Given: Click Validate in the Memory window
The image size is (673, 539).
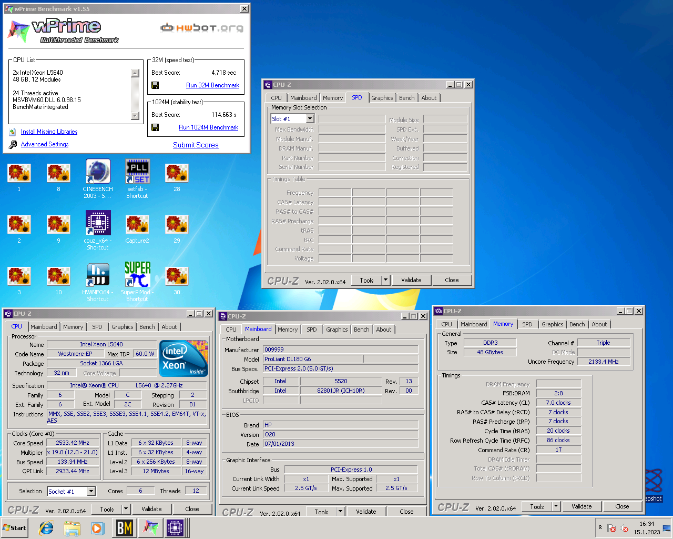Looking at the screenshot, I should [582, 506].
